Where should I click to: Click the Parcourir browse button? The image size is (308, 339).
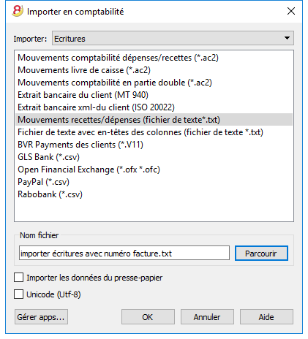261,254
